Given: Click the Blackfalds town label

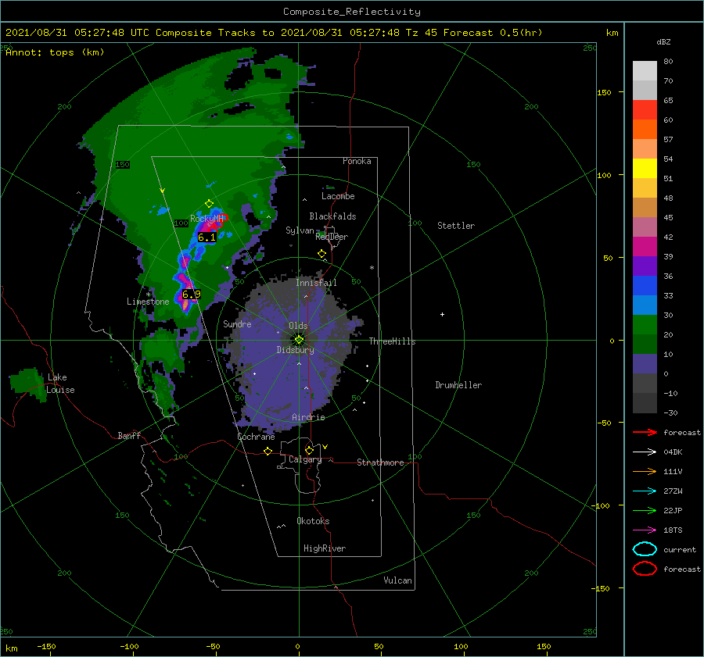Looking at the screenshot, I should coord(332,216).
